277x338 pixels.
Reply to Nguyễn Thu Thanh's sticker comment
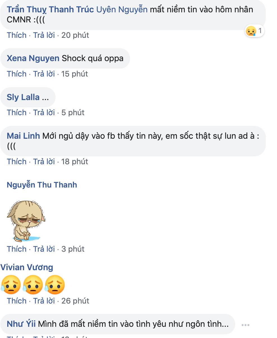coord(44,249)
